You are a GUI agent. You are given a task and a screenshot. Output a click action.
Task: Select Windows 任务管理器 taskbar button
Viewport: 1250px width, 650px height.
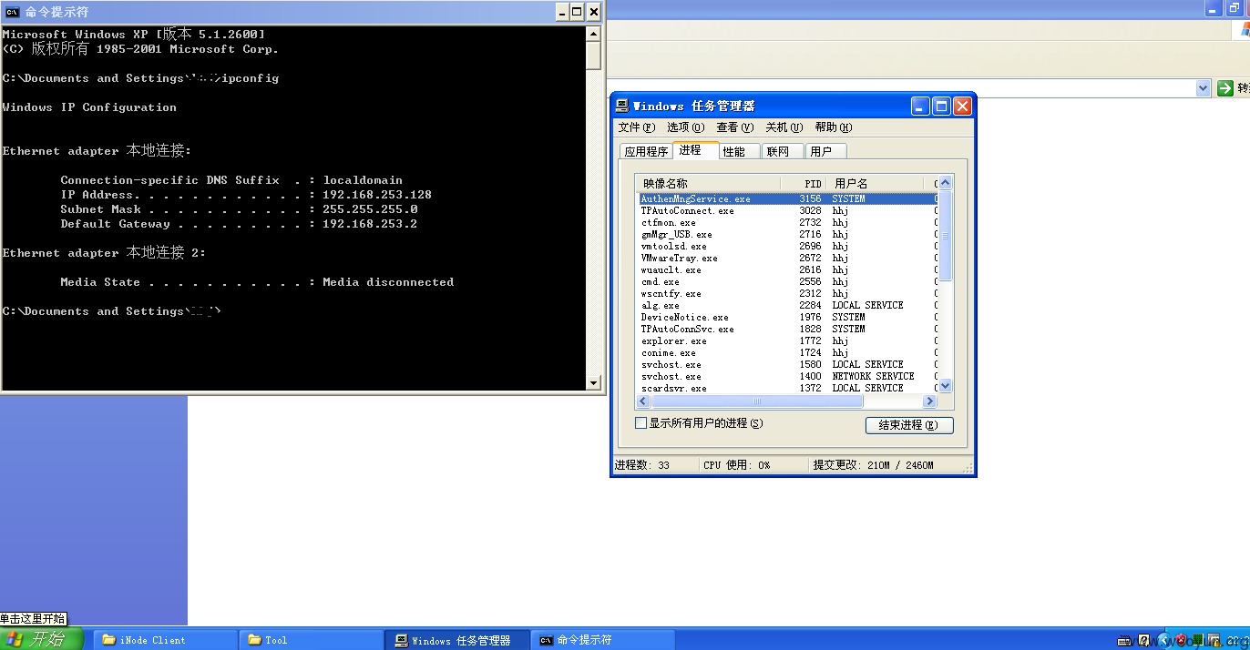[x=456, y=640]
